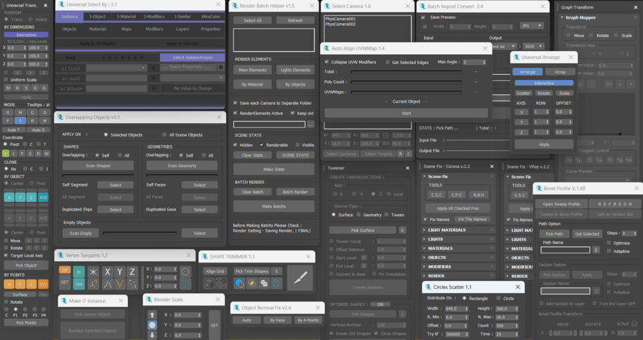Click Scan Geometry in Overlapping Objects
This screenshot has height=340, width=643.
click(x=182, y=165)
